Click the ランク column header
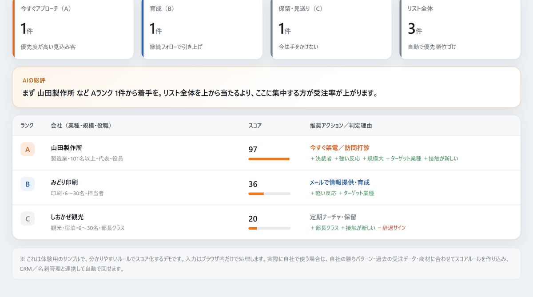Viewport: 533px width, 297px height. pyautogui.click(x=27, y=126)
